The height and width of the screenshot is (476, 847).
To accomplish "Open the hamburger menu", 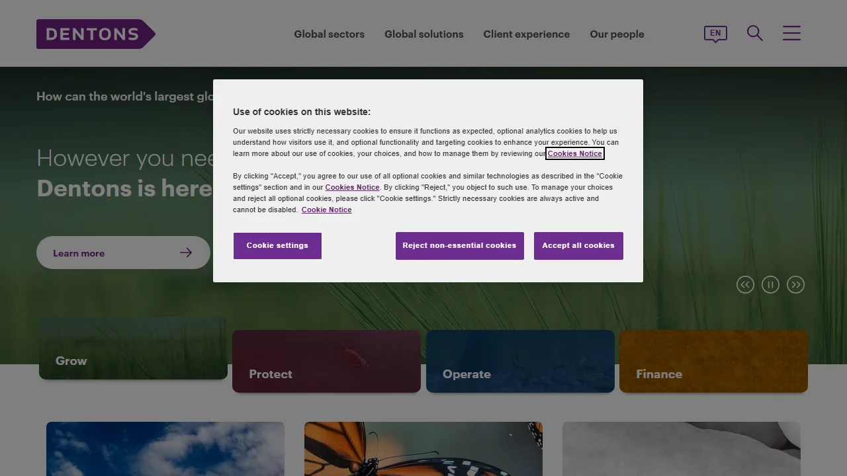I will 791,33.
